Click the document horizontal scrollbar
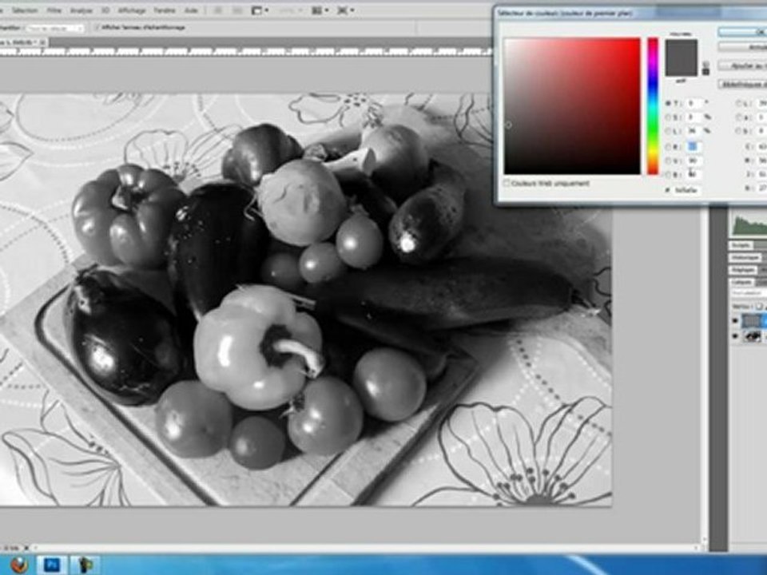Viewport: 767px width, 575px height. pyautogui.click(x=367, y=548)
